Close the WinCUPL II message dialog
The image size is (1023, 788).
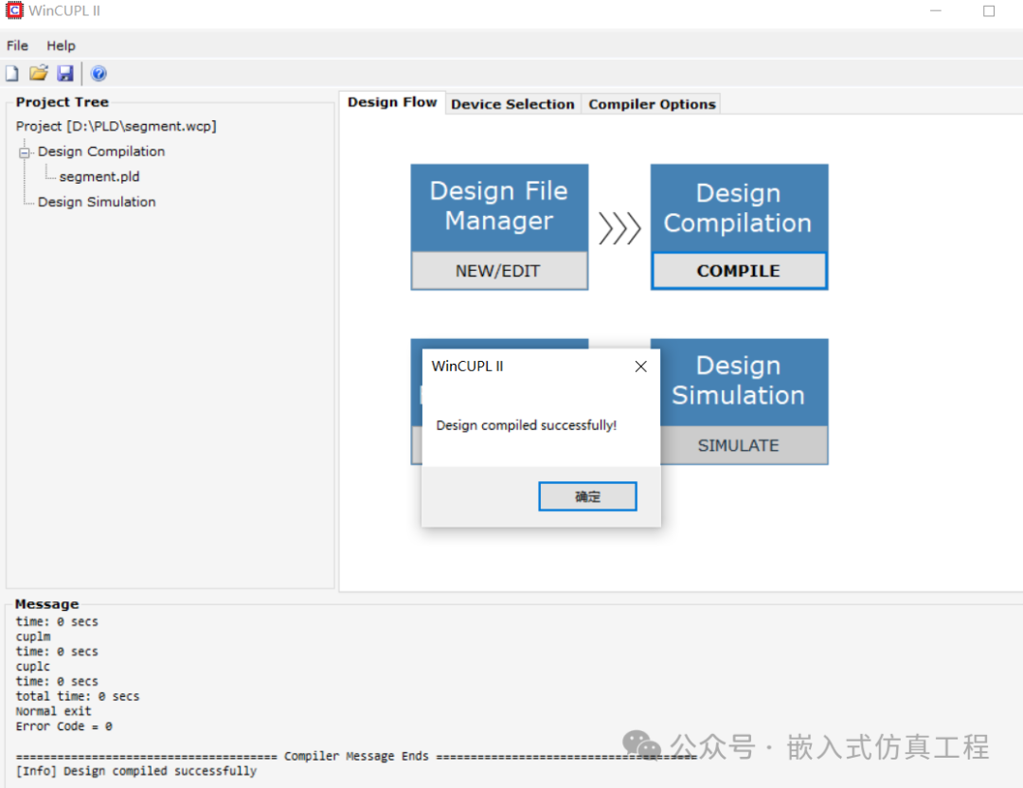(x=640, y=367)
